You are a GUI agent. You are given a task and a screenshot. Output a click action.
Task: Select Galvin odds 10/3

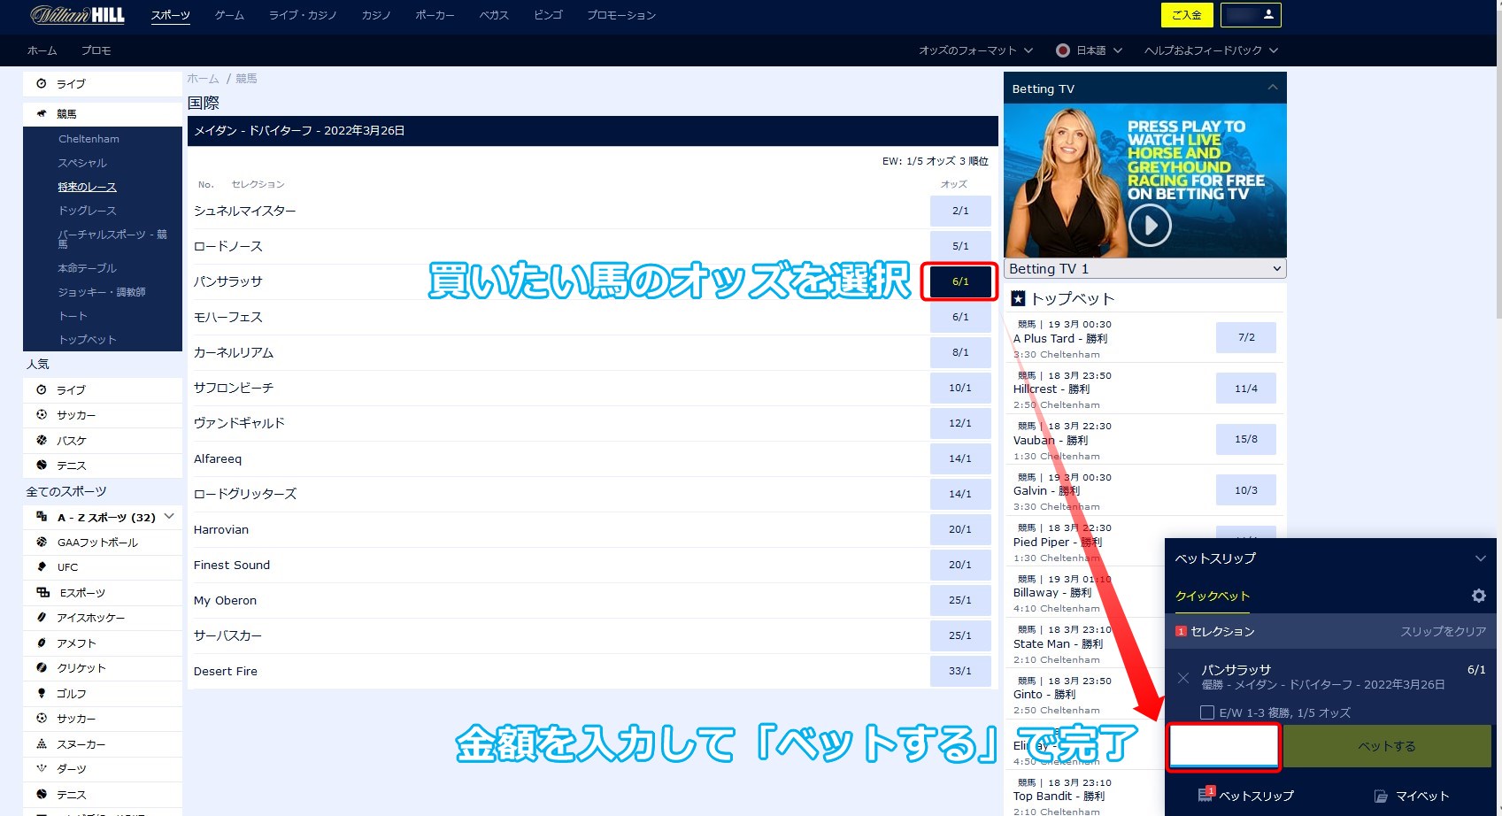[1246, 490]
